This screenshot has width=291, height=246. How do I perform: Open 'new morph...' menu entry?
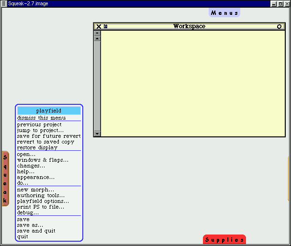pyautogui.click(x=36, y=190)
